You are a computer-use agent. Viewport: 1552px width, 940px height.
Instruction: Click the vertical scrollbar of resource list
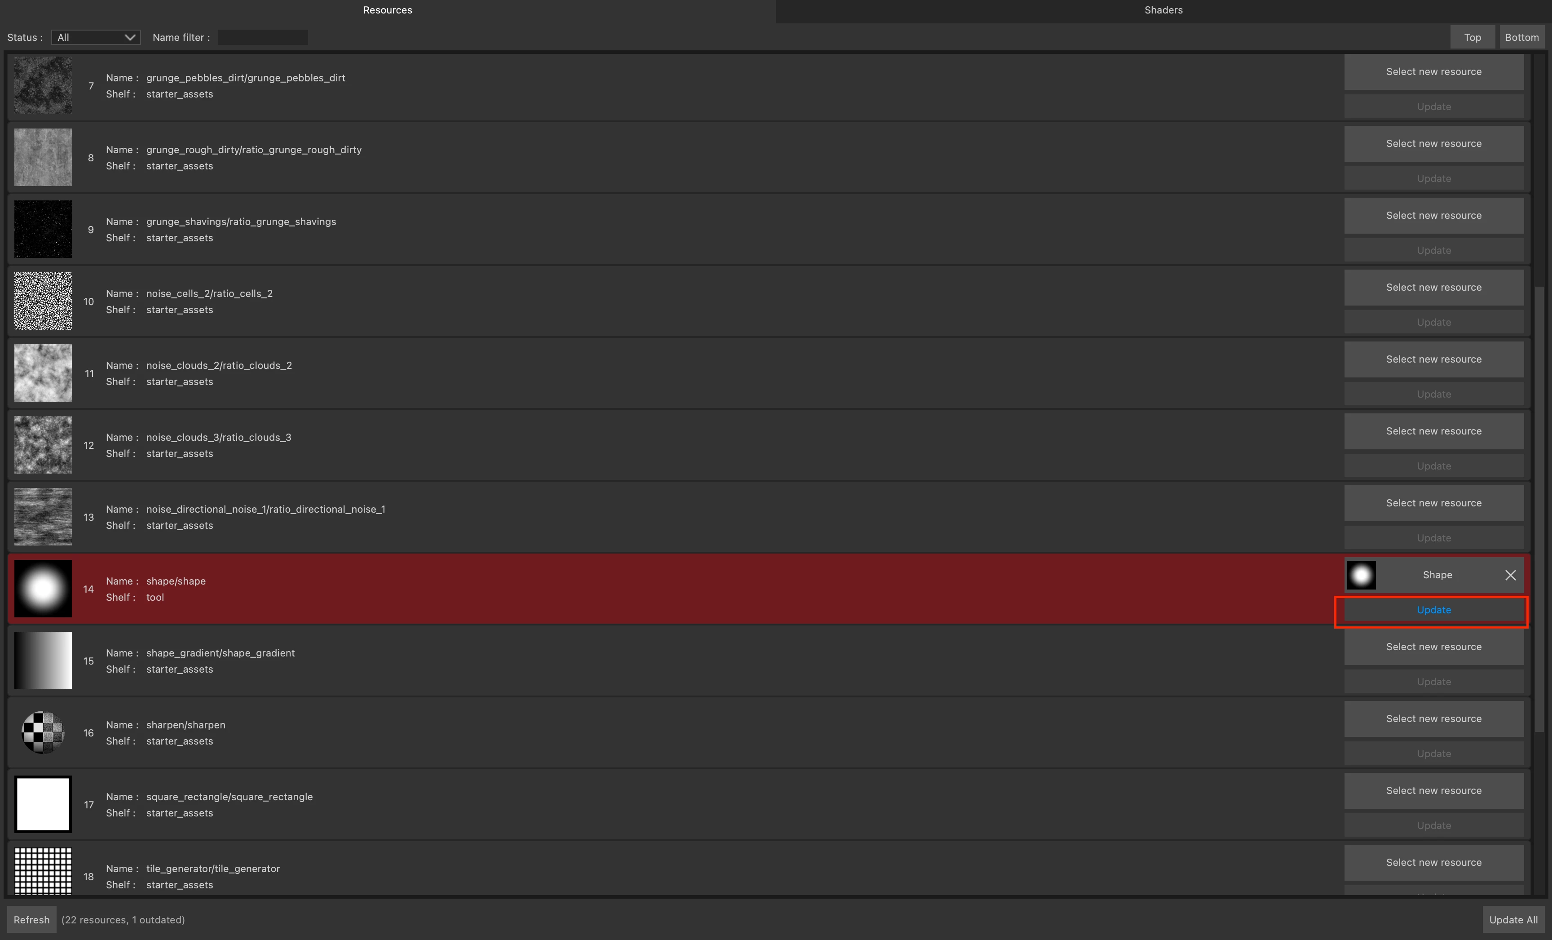coord(1539,504)
